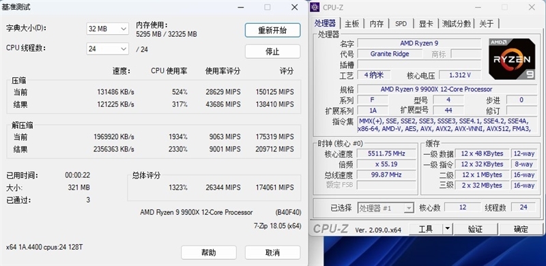546x266 pixels.
Task: Click the 规格 field with 9900X processor name
Action: click(447, 89)
